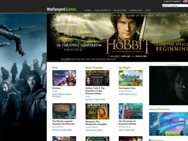This screenshot has width=188, height=141.
Task: Click Golden Trails 3 Guardian's Creed title
Action: (x=95, y=91)
